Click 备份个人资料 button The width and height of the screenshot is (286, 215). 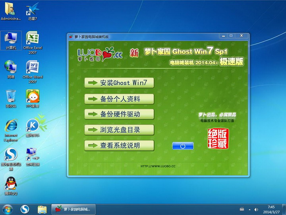tap(119, 99)
